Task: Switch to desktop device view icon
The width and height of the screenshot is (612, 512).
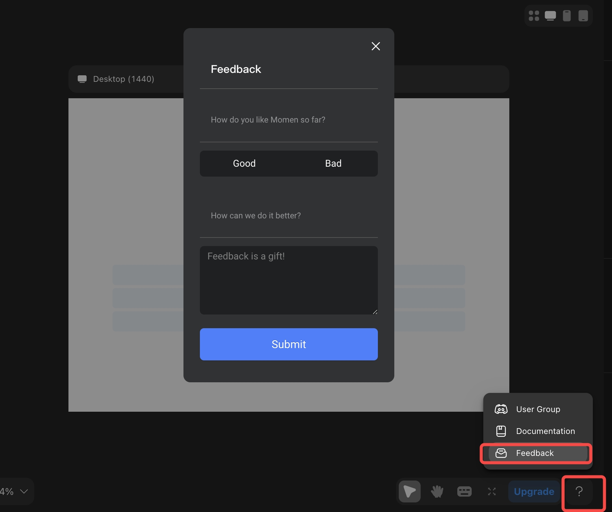Action: click(550, 16)
